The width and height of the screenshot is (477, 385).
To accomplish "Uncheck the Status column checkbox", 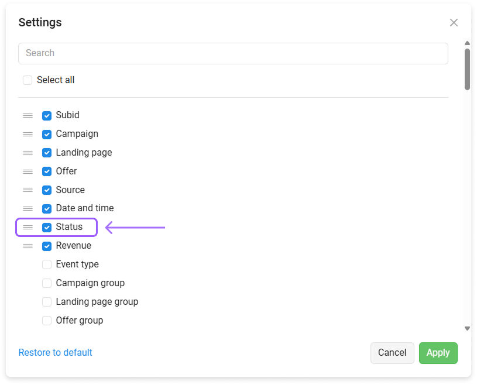I will tap(47, 228).
